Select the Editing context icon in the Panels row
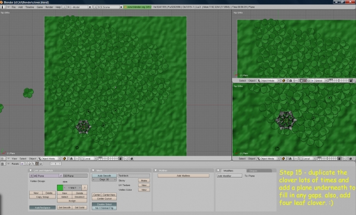Screen dimensions: 356x215 point(37,163)
